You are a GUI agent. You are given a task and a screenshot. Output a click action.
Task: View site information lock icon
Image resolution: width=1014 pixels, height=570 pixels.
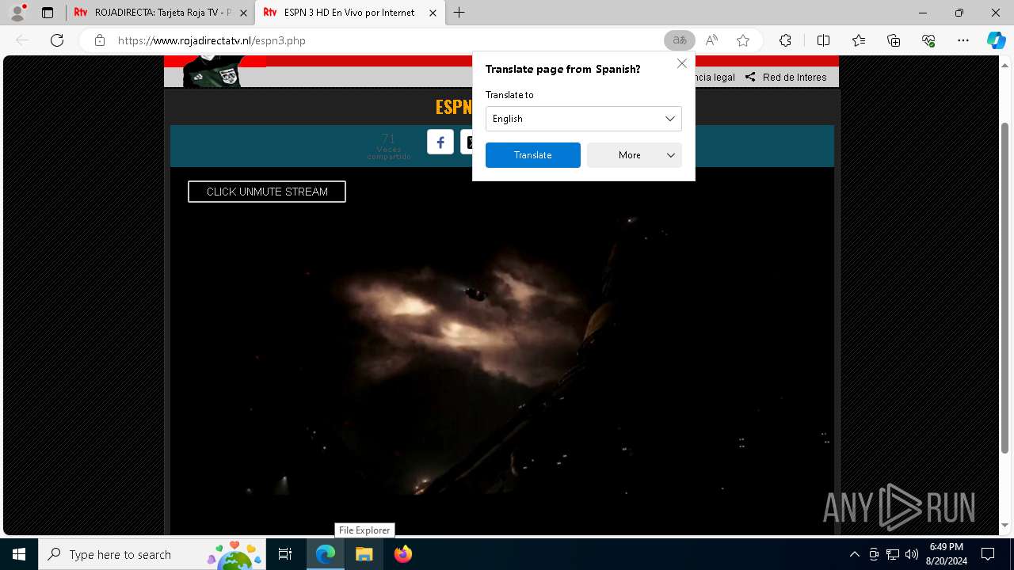[x=100, y=40]
